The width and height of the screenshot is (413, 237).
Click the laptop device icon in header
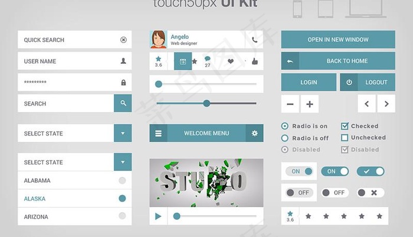(366, 9)
